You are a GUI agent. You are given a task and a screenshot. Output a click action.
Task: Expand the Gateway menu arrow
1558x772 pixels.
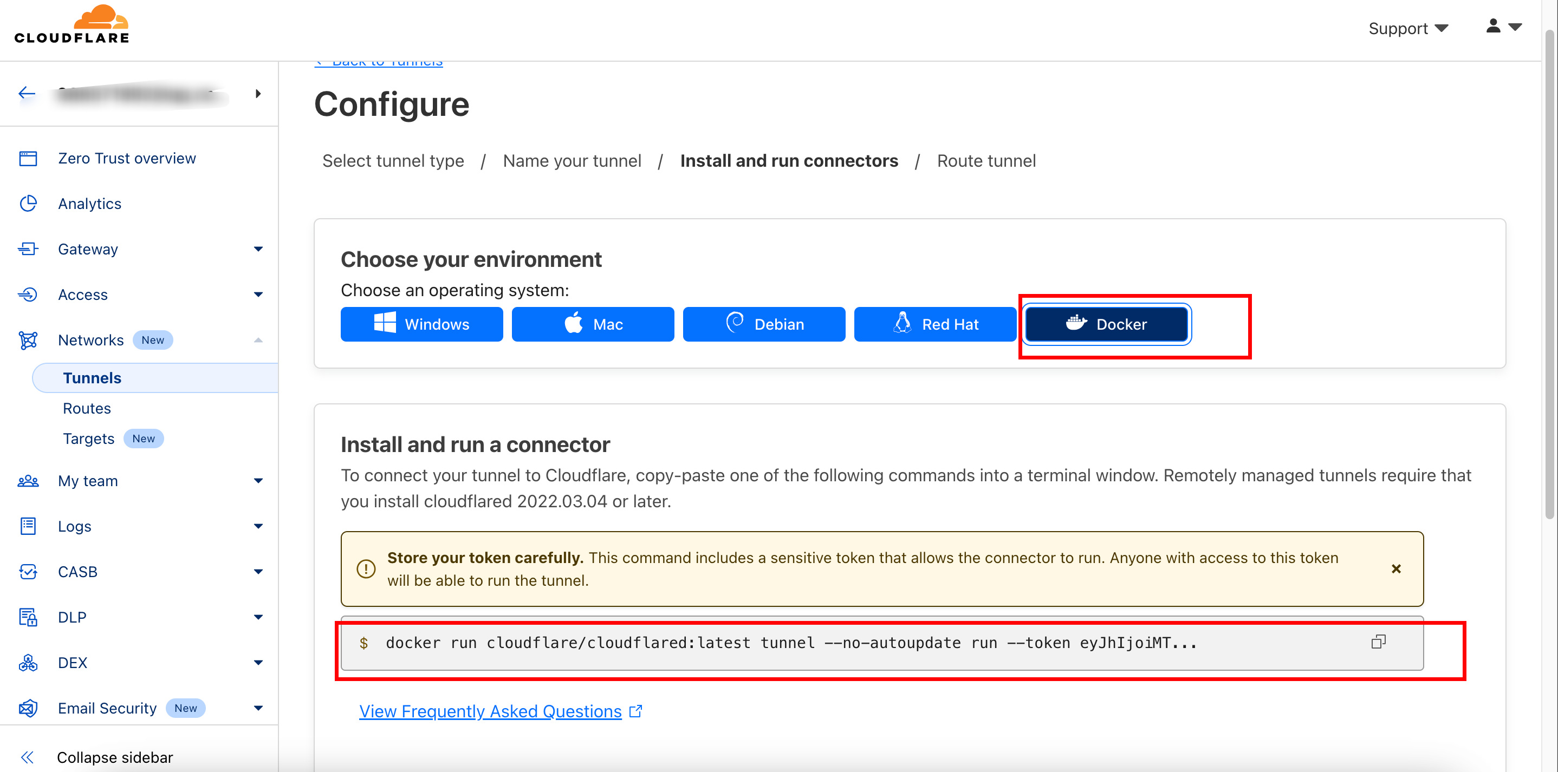258,249
